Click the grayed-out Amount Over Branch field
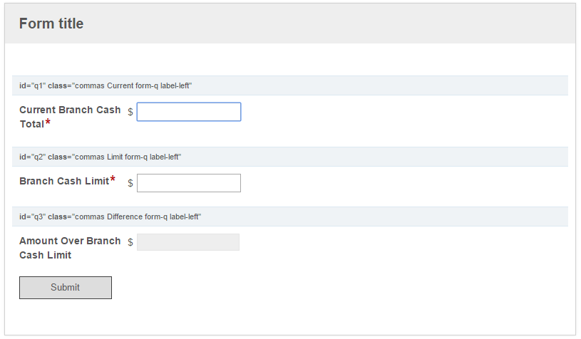 pos(188,242)
